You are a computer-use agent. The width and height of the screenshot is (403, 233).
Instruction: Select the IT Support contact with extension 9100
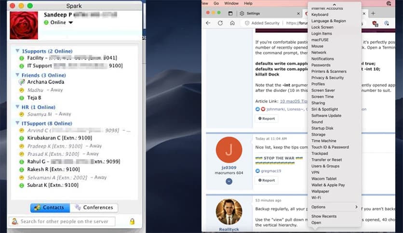[x=75, y=66]
